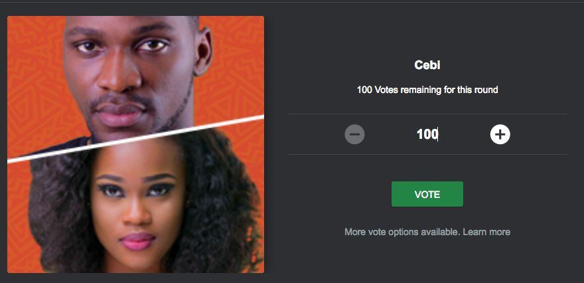Click the 100 Votes remaining for this round text
This screenshot has width=584, height=283.
pyautogui.click(x=427, y=90)
